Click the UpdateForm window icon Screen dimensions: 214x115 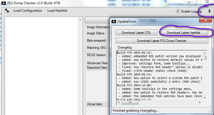tap(114, 21)
